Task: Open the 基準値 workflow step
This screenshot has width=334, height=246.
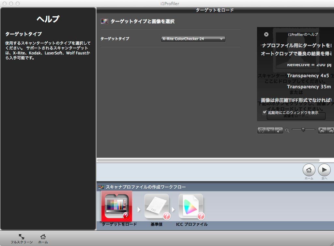Action: [157, 207]
